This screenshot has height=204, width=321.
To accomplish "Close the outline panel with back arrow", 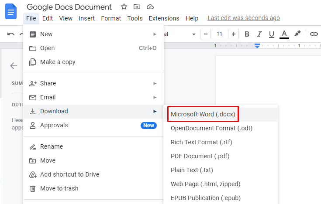I will (14, 66).
